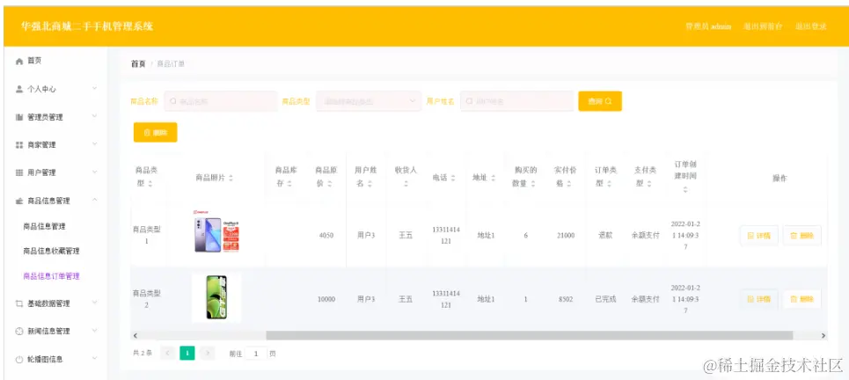Click the paid price cell 8502
Viewport: 849px width, 380px height.
[566, 299]
